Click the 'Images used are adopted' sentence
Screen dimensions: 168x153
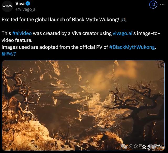tap(79, 47)
